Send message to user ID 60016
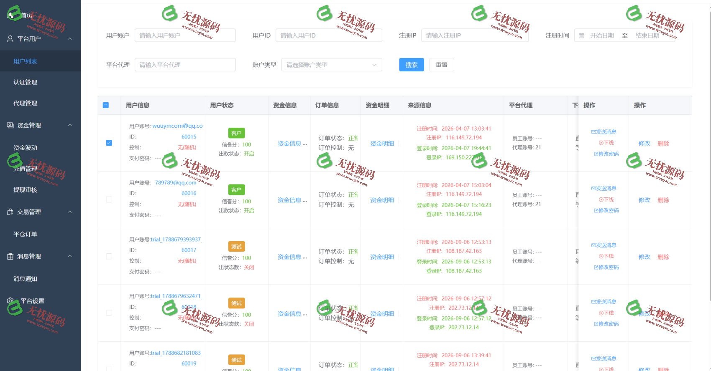Viewport: 711px width, 371px height. click(604, 189)
